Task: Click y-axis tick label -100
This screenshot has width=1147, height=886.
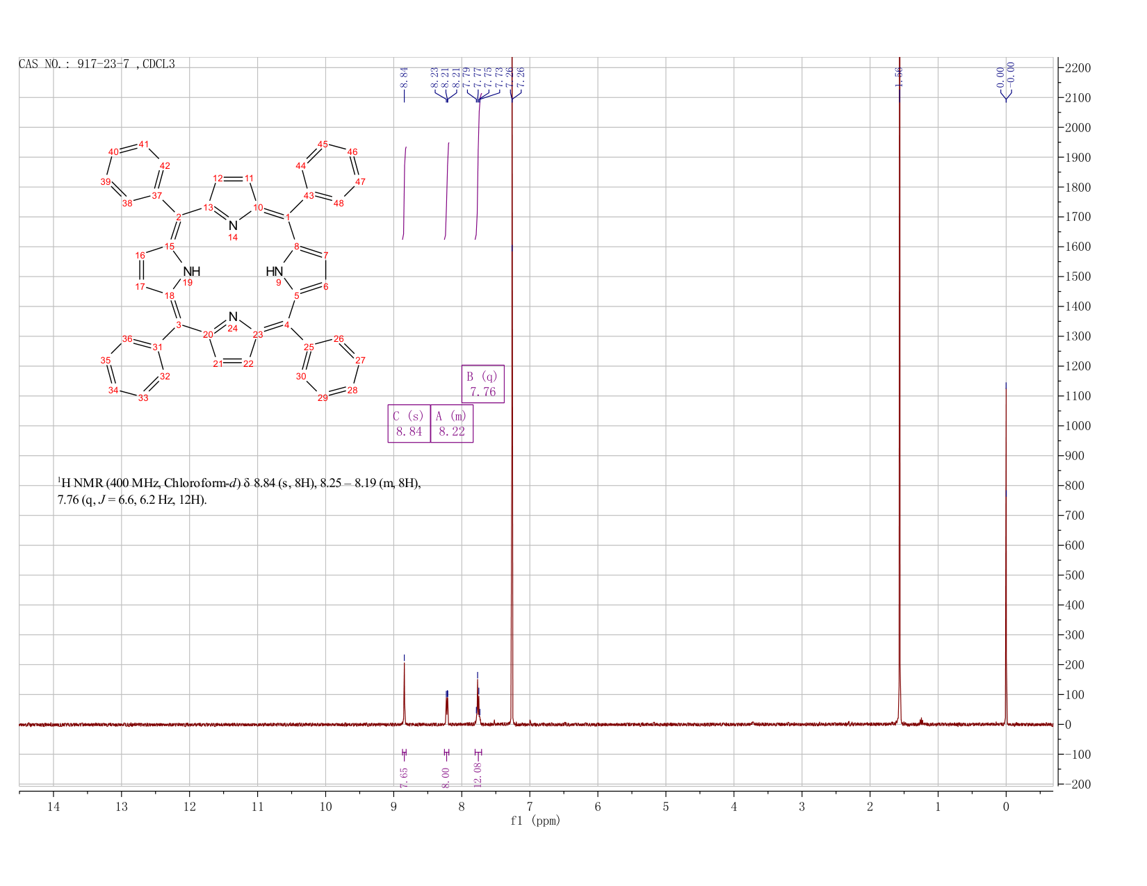Action: [1077, 755]
